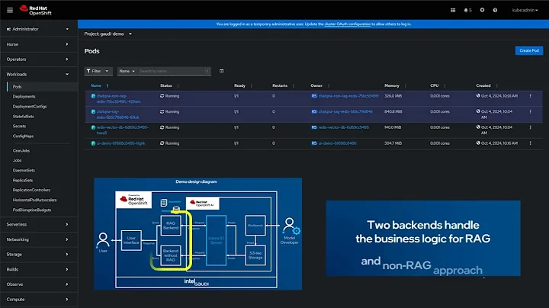The image size is (549, 308).
Task: Go to Jobs in sidebar
Action: pos(17,160)
